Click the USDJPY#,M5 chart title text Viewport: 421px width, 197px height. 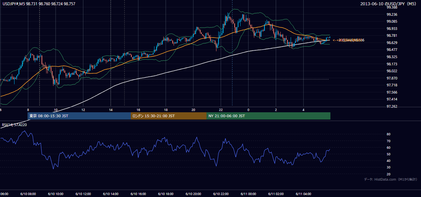point(38,4)
